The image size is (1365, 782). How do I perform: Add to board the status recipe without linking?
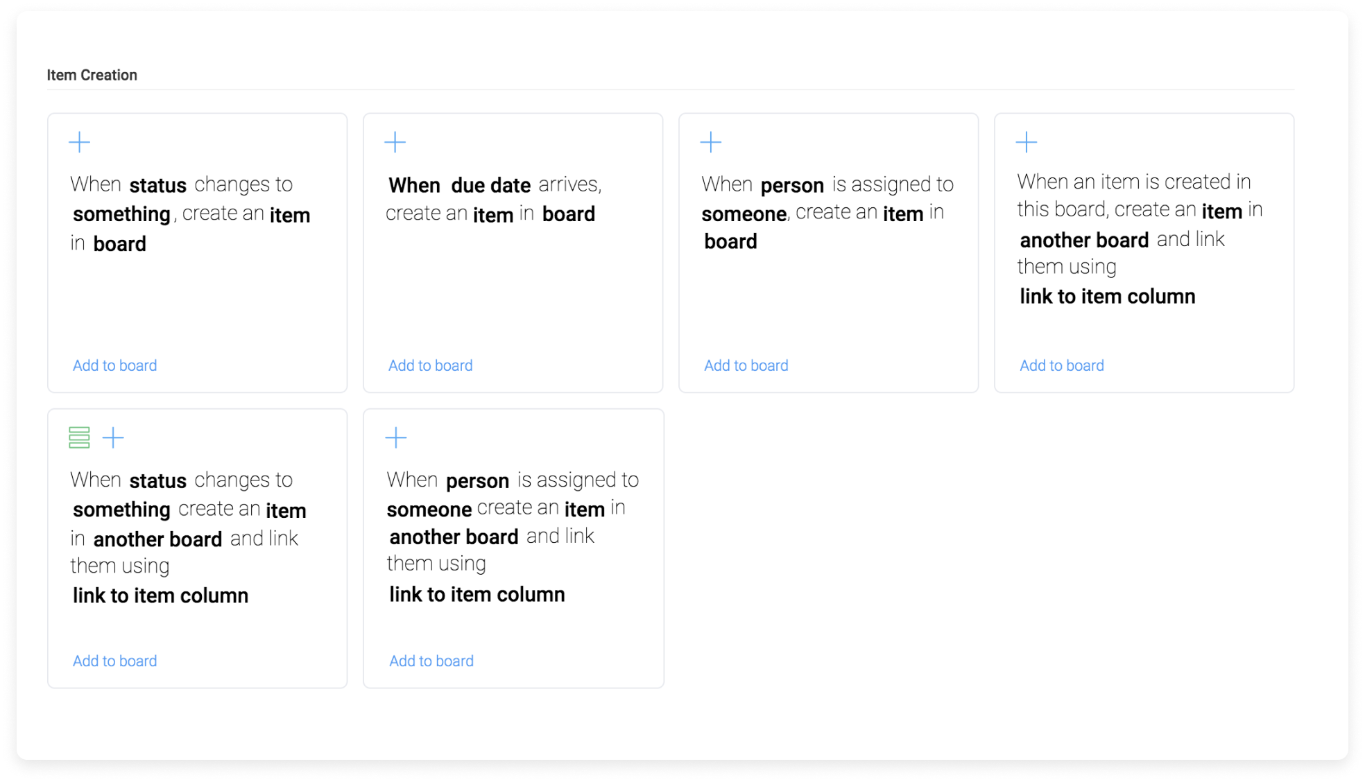pos(114,365)
